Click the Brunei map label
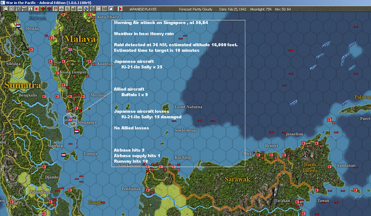This screenshot has width=371, height=216. pos(272,146)
